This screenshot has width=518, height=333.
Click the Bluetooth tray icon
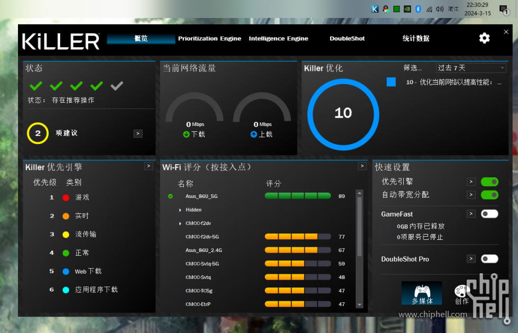point(418,10)
